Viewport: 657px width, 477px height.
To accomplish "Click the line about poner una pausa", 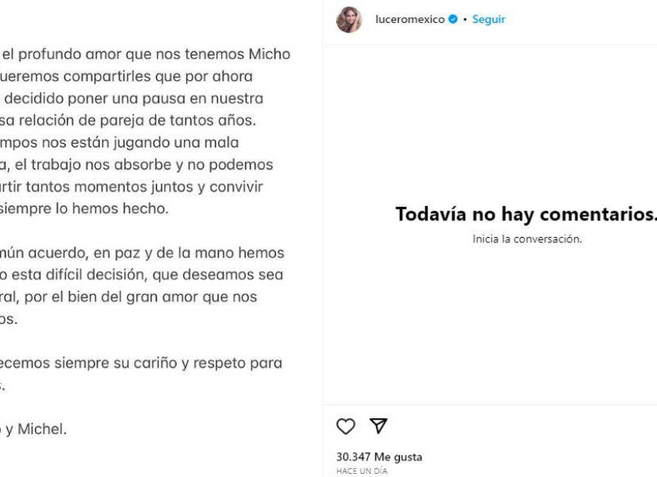I will [x=134, y=99].
